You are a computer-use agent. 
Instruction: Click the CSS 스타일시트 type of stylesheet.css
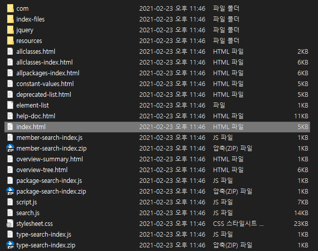238,224
